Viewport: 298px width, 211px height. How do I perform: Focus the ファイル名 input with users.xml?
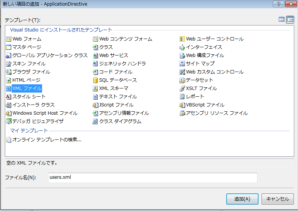(153, 178)
